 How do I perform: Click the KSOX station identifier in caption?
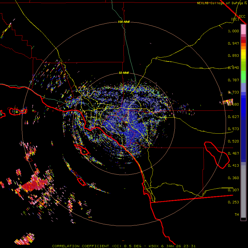pyautogui.click(x=154, y=246)
